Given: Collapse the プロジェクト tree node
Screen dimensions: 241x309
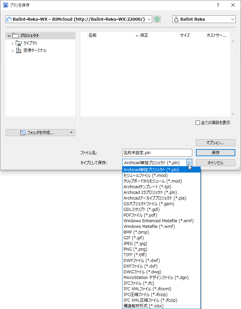Looking at the screenshot, I should pyautogui.click(x=9, y=36).
